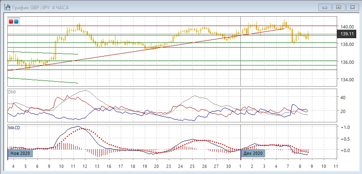Click the red square icon on the chart
The image size is (362, 174).
(x=11, y=21)
